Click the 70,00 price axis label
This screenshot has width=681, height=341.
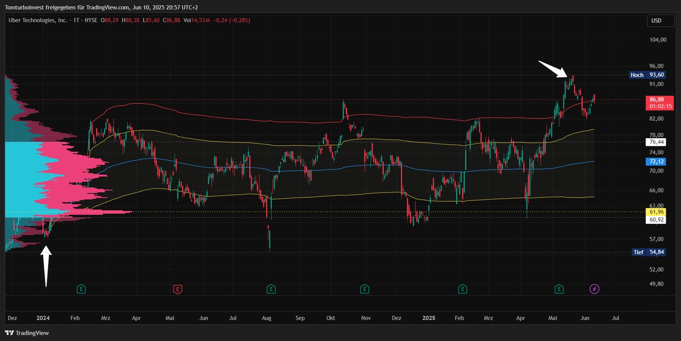pyautogui.click(x=656, y=171)
